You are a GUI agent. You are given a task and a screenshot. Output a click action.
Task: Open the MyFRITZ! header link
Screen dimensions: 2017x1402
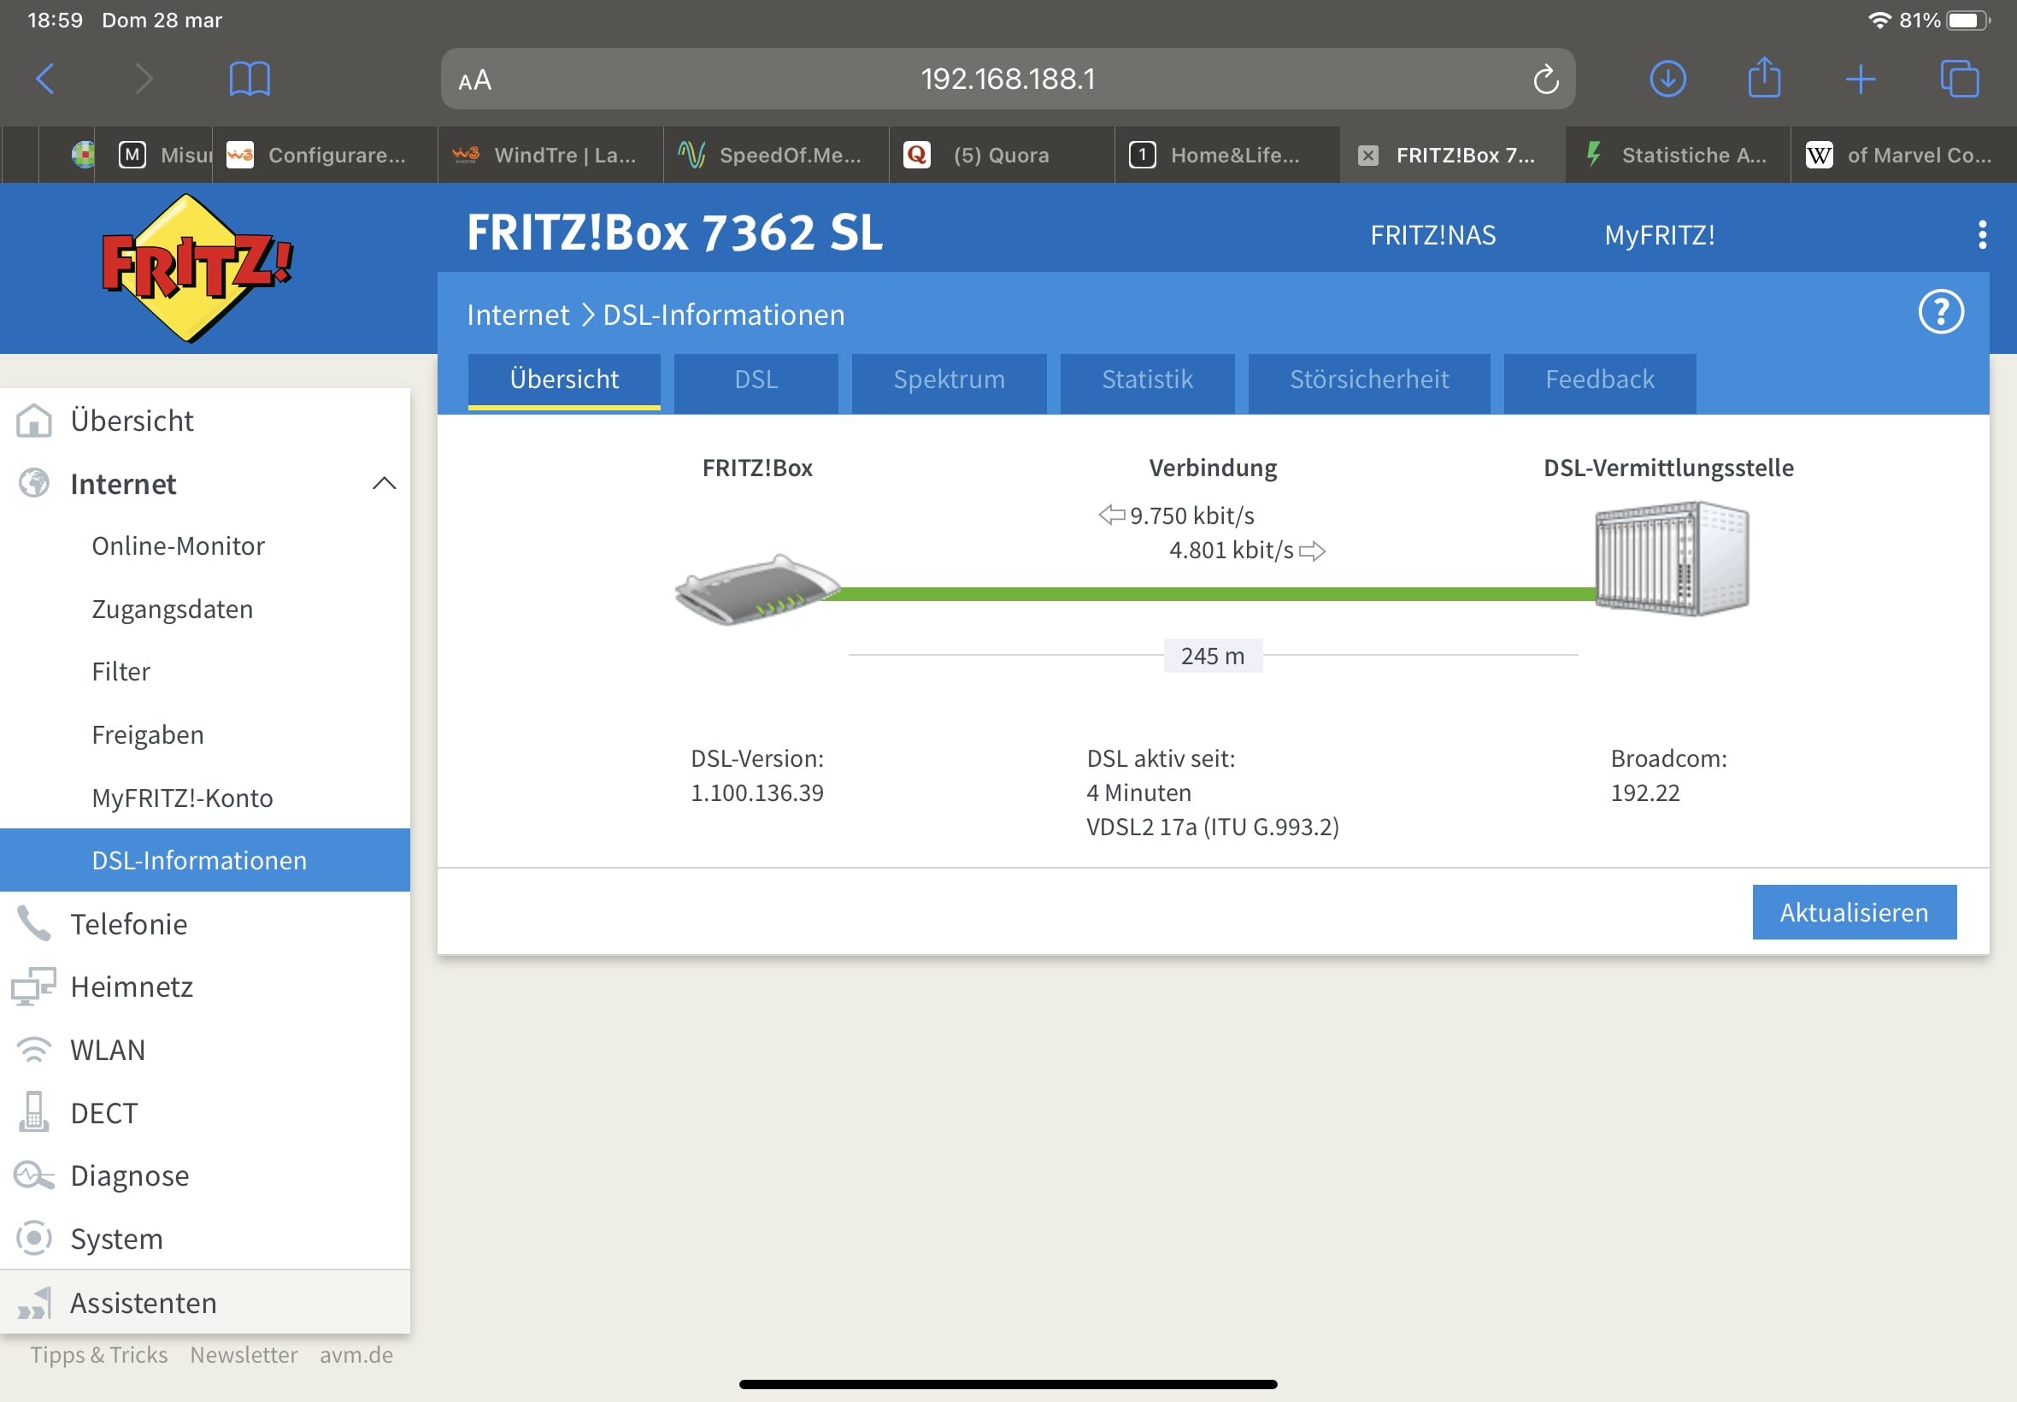1659,235
